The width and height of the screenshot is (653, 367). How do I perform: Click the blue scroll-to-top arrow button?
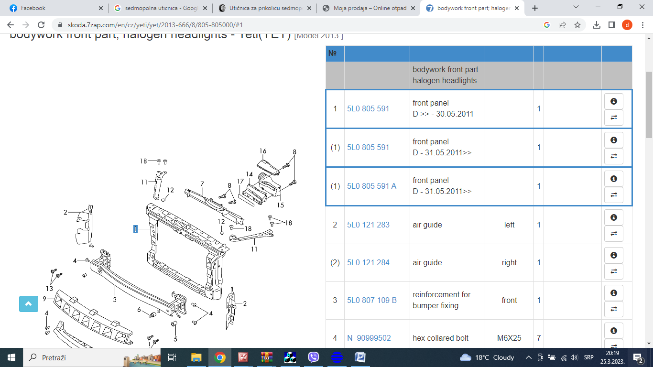click(x=28, y=304)
